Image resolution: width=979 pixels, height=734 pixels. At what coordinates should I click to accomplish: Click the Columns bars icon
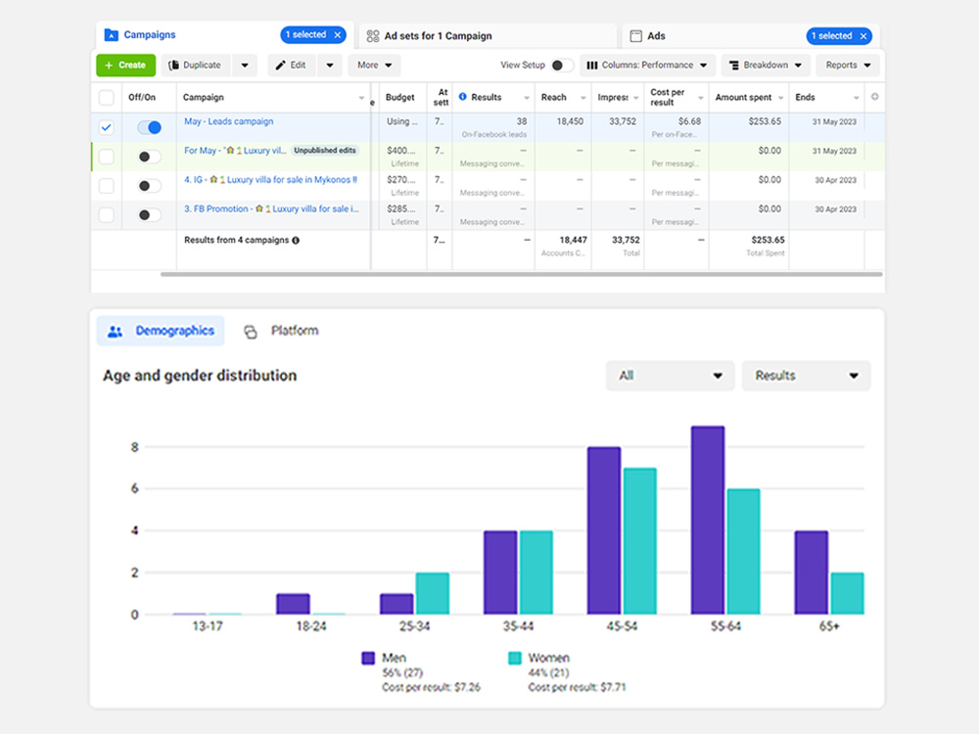[x=592, y=65]
